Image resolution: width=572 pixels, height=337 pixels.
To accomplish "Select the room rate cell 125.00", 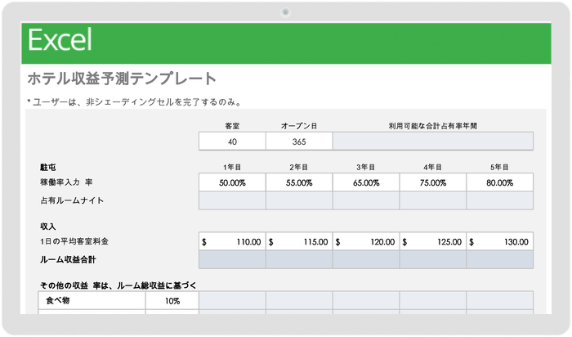I will (432, 241).
